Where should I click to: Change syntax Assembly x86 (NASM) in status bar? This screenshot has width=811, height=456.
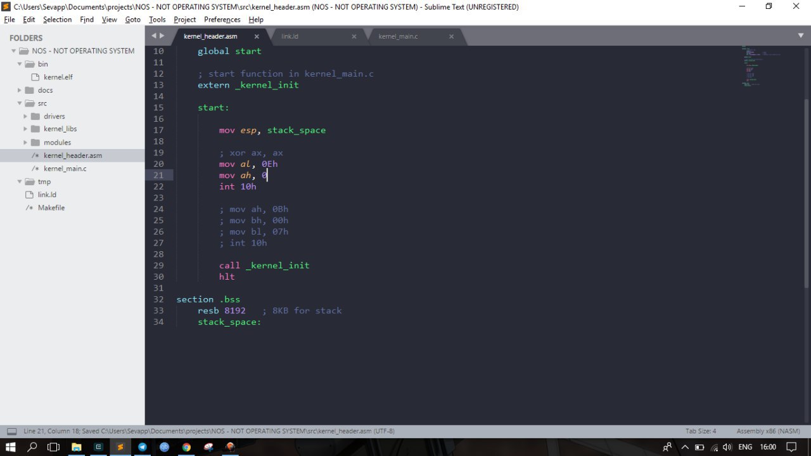click(768, 431)
